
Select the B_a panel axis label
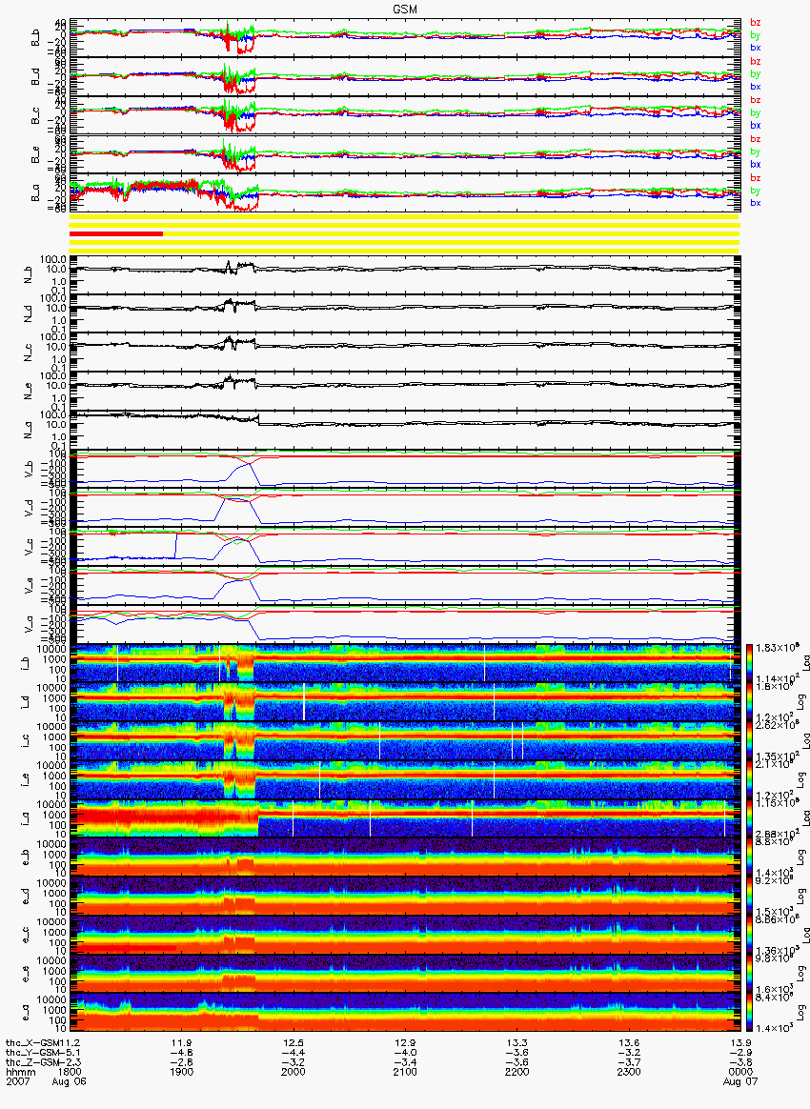point(34,193)
